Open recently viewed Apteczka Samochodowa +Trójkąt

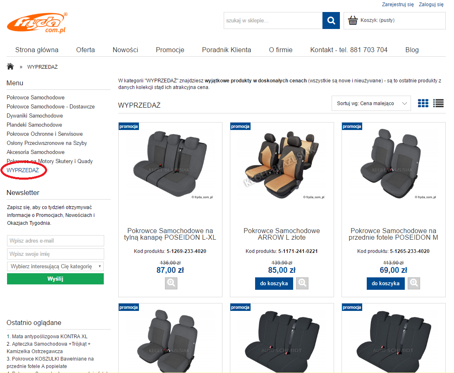click(48, 347)
